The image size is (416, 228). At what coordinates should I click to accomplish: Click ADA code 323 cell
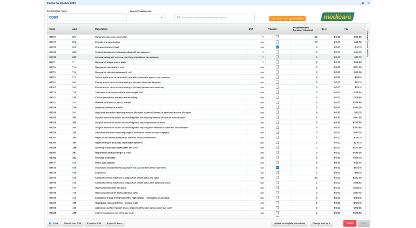pos(74,122)
